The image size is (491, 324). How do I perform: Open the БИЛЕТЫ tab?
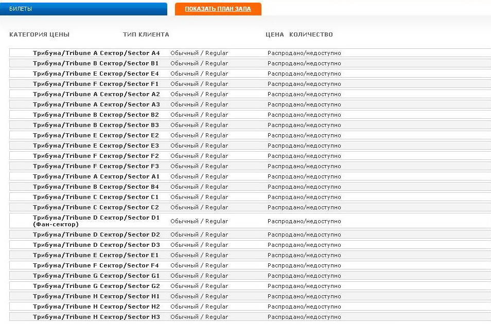tap(83, 9)
